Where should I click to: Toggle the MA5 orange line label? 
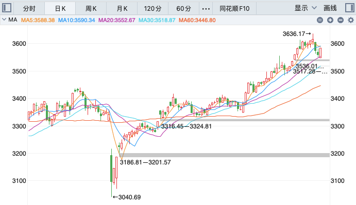38,20
